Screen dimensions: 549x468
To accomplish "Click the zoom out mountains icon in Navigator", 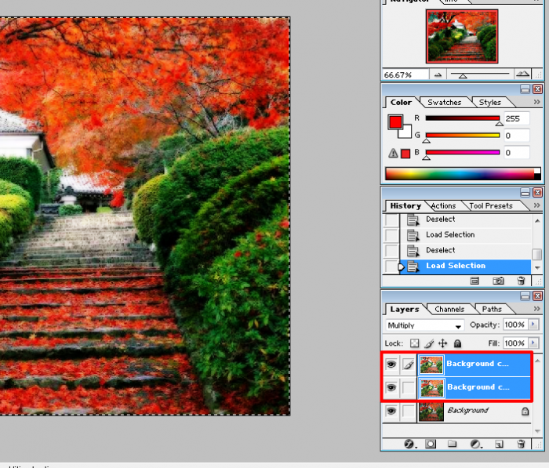I will click(x=438, y=74).
